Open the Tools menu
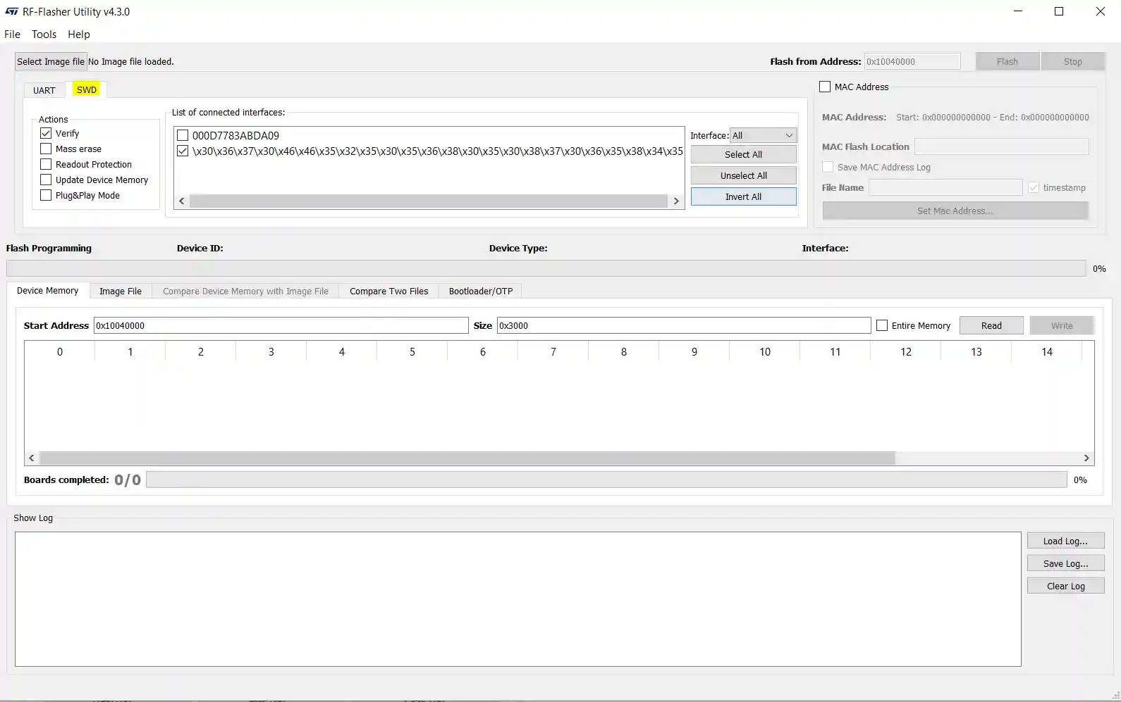This screenshot has height=702, width=1121. pyautogui.click(x=44, y=35)
